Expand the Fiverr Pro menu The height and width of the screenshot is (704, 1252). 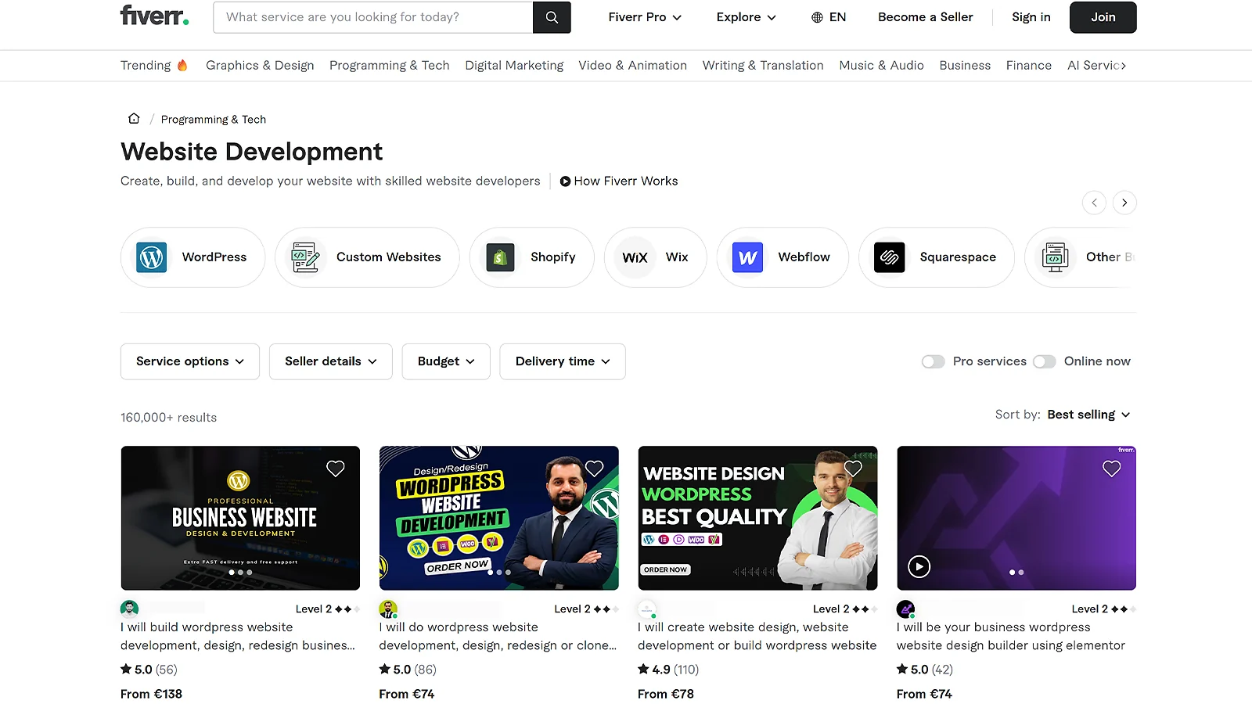click(x=645, y=17)
